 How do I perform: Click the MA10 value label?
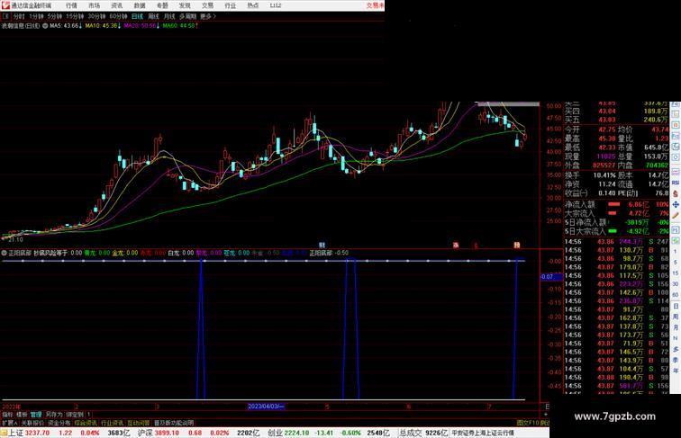(102, 25)
